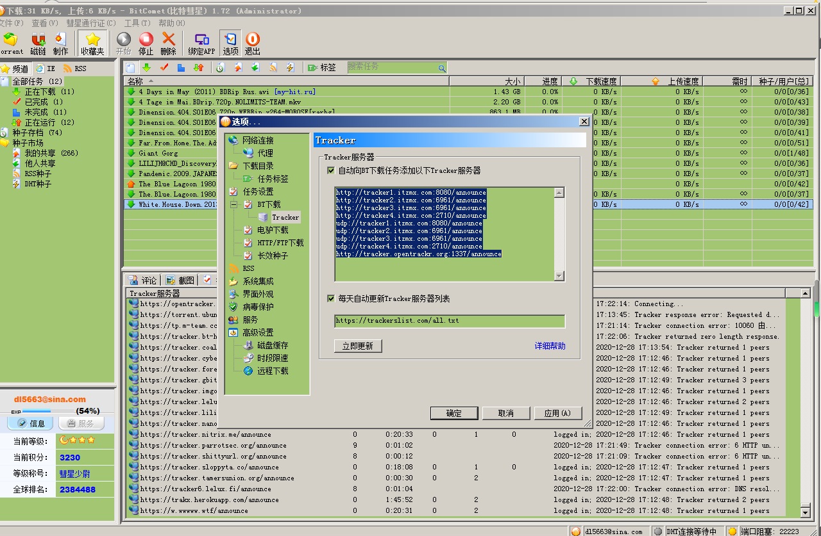Select 我的共享 (266) in sidebar tree

click(51, 153)
